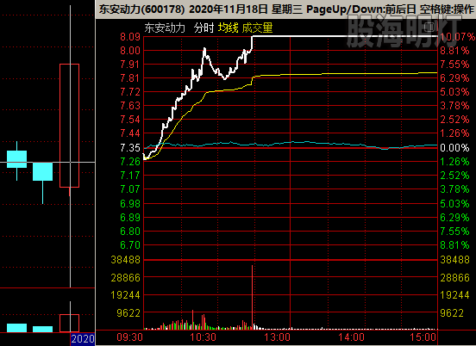Click the date 2020年11月18日 in header

pyautogui.click(x=229, y=9)
